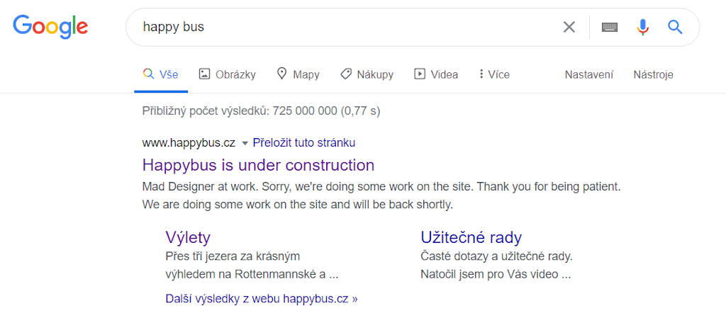
Task: Click into the "happy bus" search field
Action: (340, 27)
